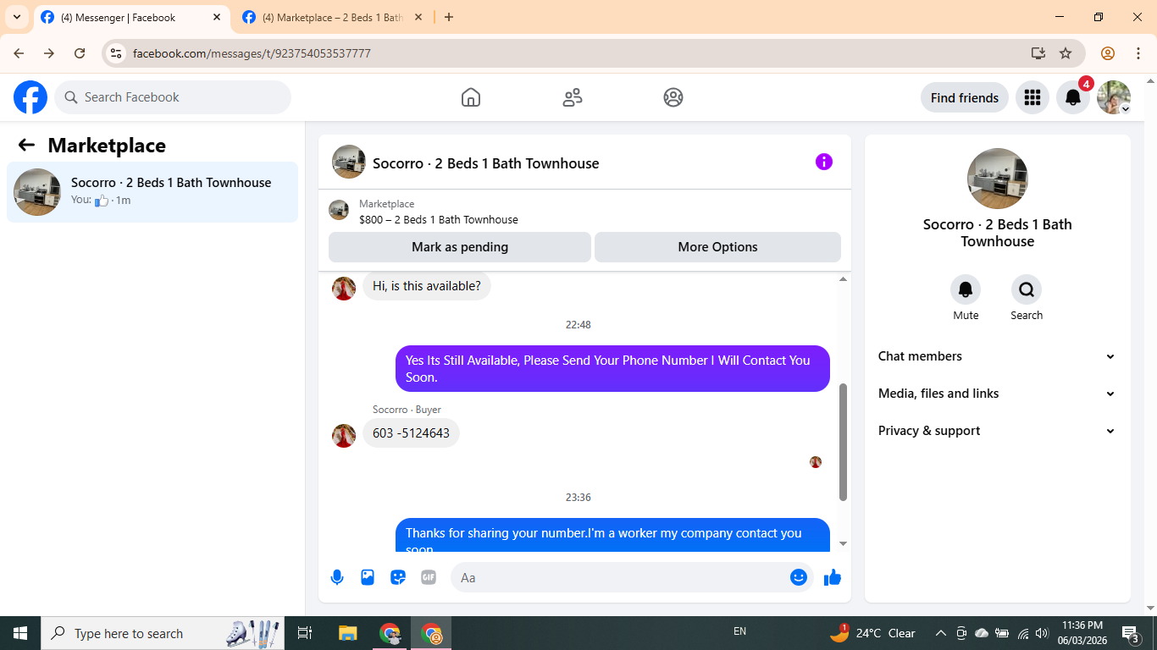Expand Chat members section
The image size is (1157, 650).
997,356
